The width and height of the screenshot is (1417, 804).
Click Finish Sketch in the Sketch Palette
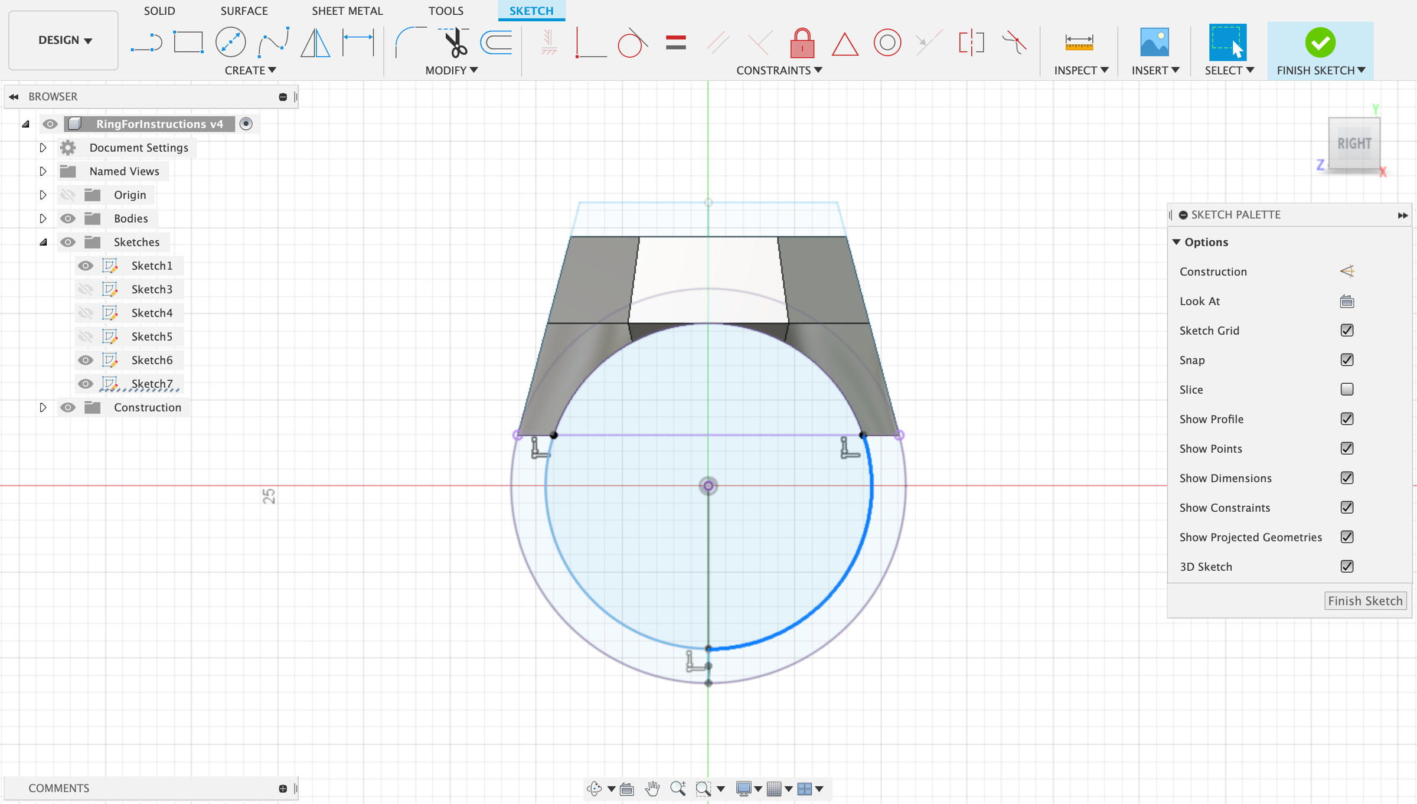point(1365,600)
